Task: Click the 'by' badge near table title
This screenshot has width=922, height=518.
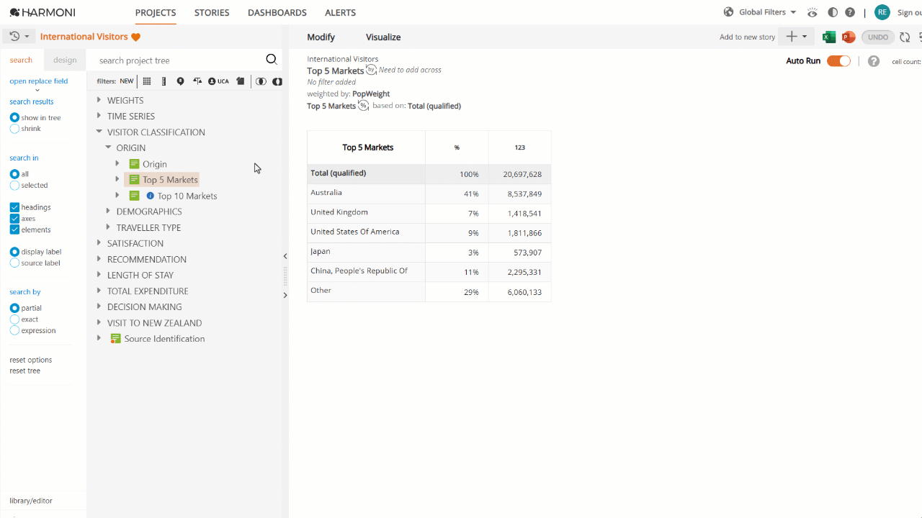Action: click(x=371, y=69)
